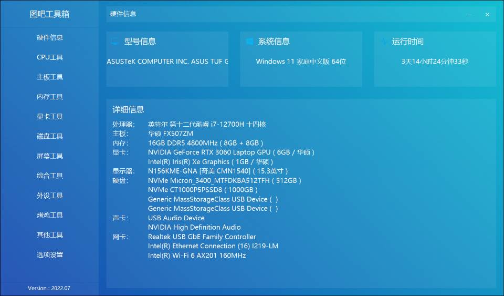Close the 图吧工具箱 window
Image resolution: width=504 pixels, height=296 pixels.
(487, 15)
